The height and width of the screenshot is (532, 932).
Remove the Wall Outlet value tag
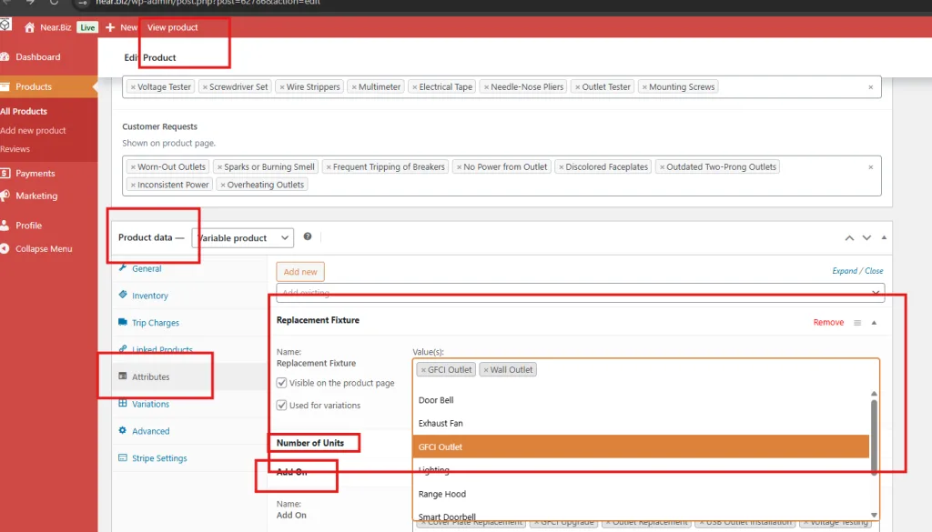point(486,370)
